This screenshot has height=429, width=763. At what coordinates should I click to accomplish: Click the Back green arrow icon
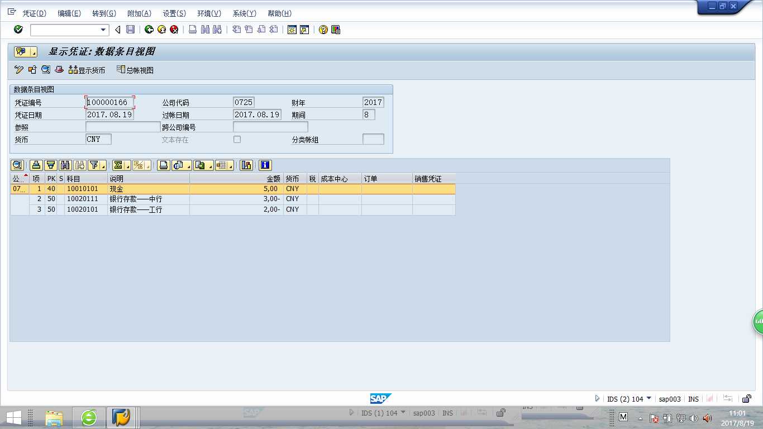tap(149, 30)
